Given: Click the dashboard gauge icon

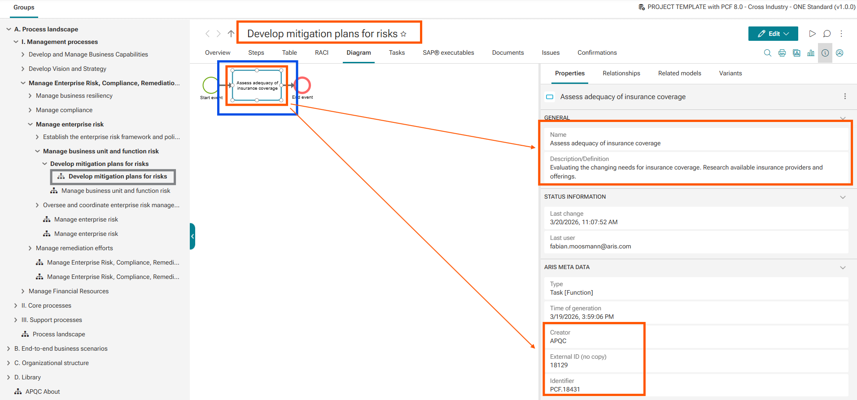Looking at the screenshot, I should coord(840,53).
